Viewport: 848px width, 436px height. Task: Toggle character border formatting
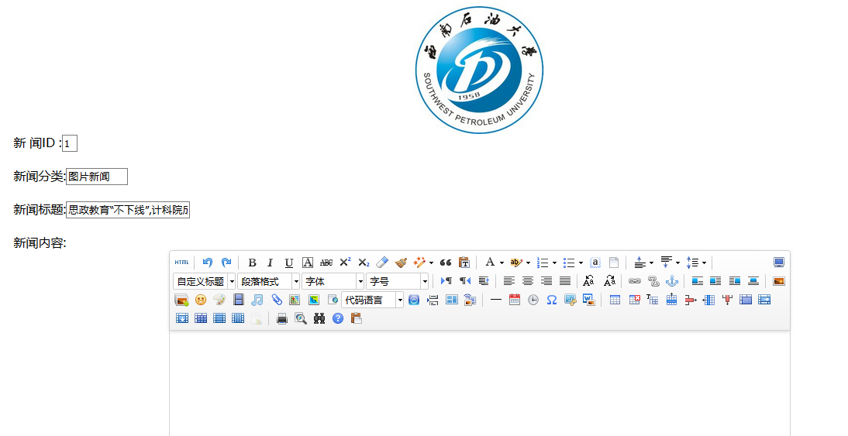(308, 263)
